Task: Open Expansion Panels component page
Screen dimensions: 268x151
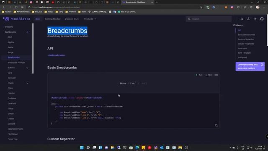Action: pyautogui.click(x=15, y=129)
